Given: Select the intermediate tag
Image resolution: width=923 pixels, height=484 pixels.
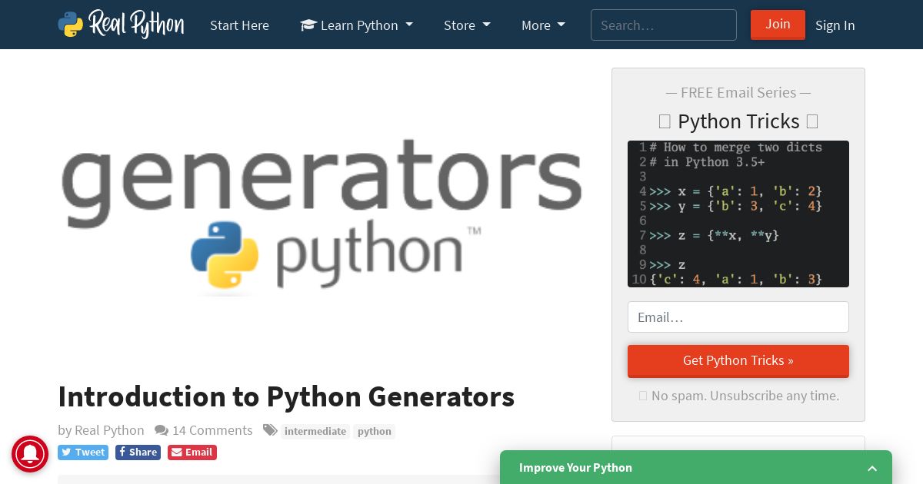Looking at the screenshot, I should click(315, 431).
